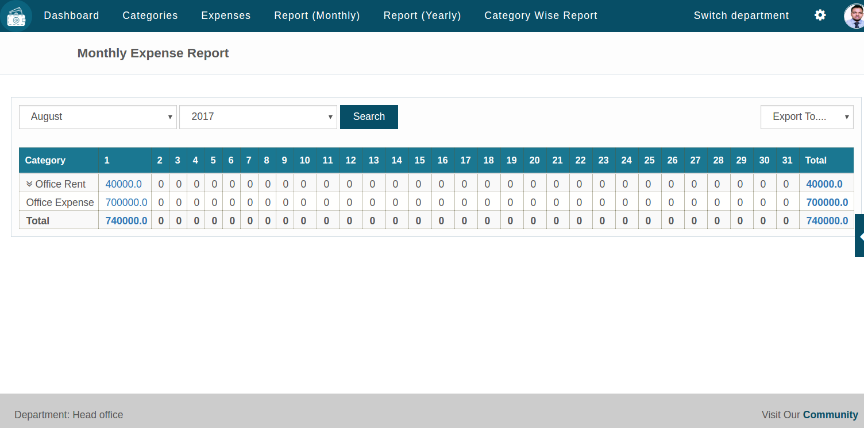Click the expense tracker logo icon
Screen dimensions: 864x428
16,15
